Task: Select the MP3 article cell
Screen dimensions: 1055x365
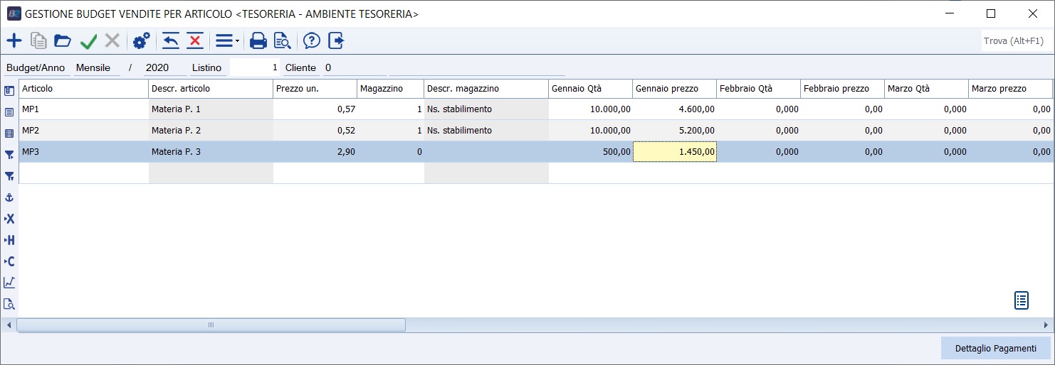Action: [83, 152]
